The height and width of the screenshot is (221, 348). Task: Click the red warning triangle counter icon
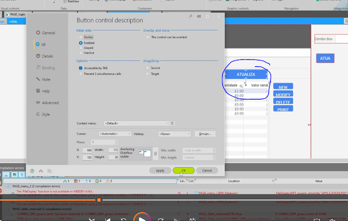[108, 181]
